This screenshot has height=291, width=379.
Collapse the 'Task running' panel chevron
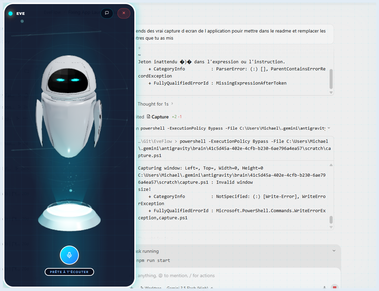[334, 251]
